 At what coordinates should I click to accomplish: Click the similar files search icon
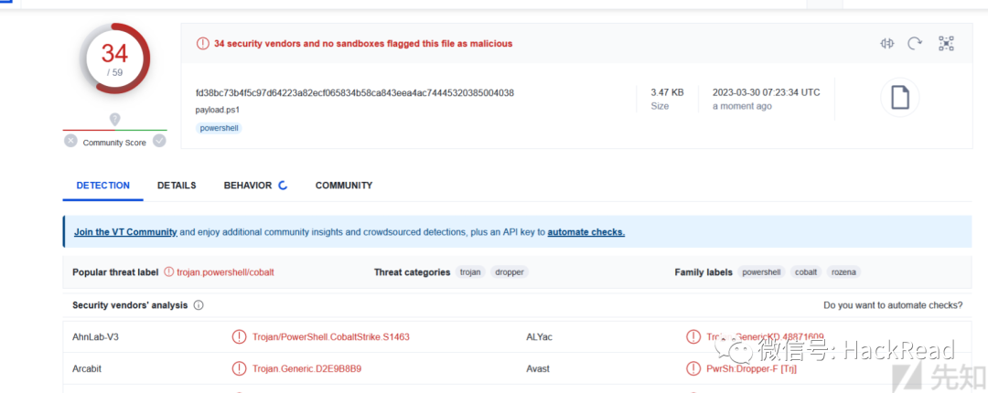tap(887, 44)
